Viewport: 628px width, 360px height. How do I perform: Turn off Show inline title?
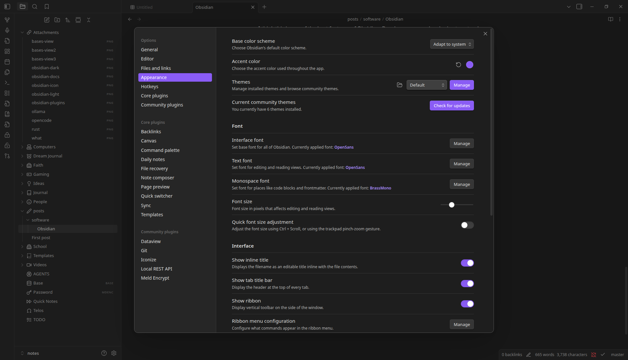click(x=467, y=263)
